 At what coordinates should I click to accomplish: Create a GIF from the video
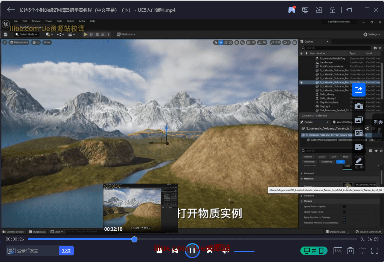358,133
